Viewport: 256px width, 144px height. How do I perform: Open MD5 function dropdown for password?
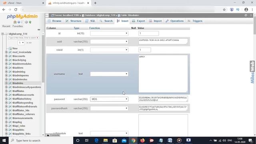(x=109, y=99)
